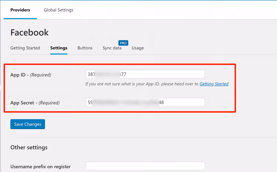Screen dimensions: 277x172
Task: Select the Settings sub-tab
Action: pyautogui.click(x=59, y=48)
